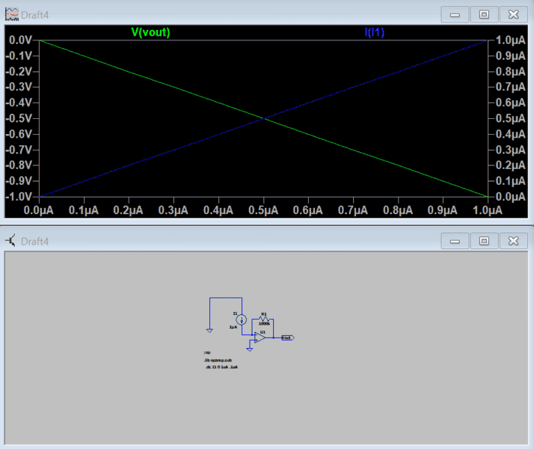534x449 pixels.
Task: Click the 1000k resistor value label
Action: 264,323
